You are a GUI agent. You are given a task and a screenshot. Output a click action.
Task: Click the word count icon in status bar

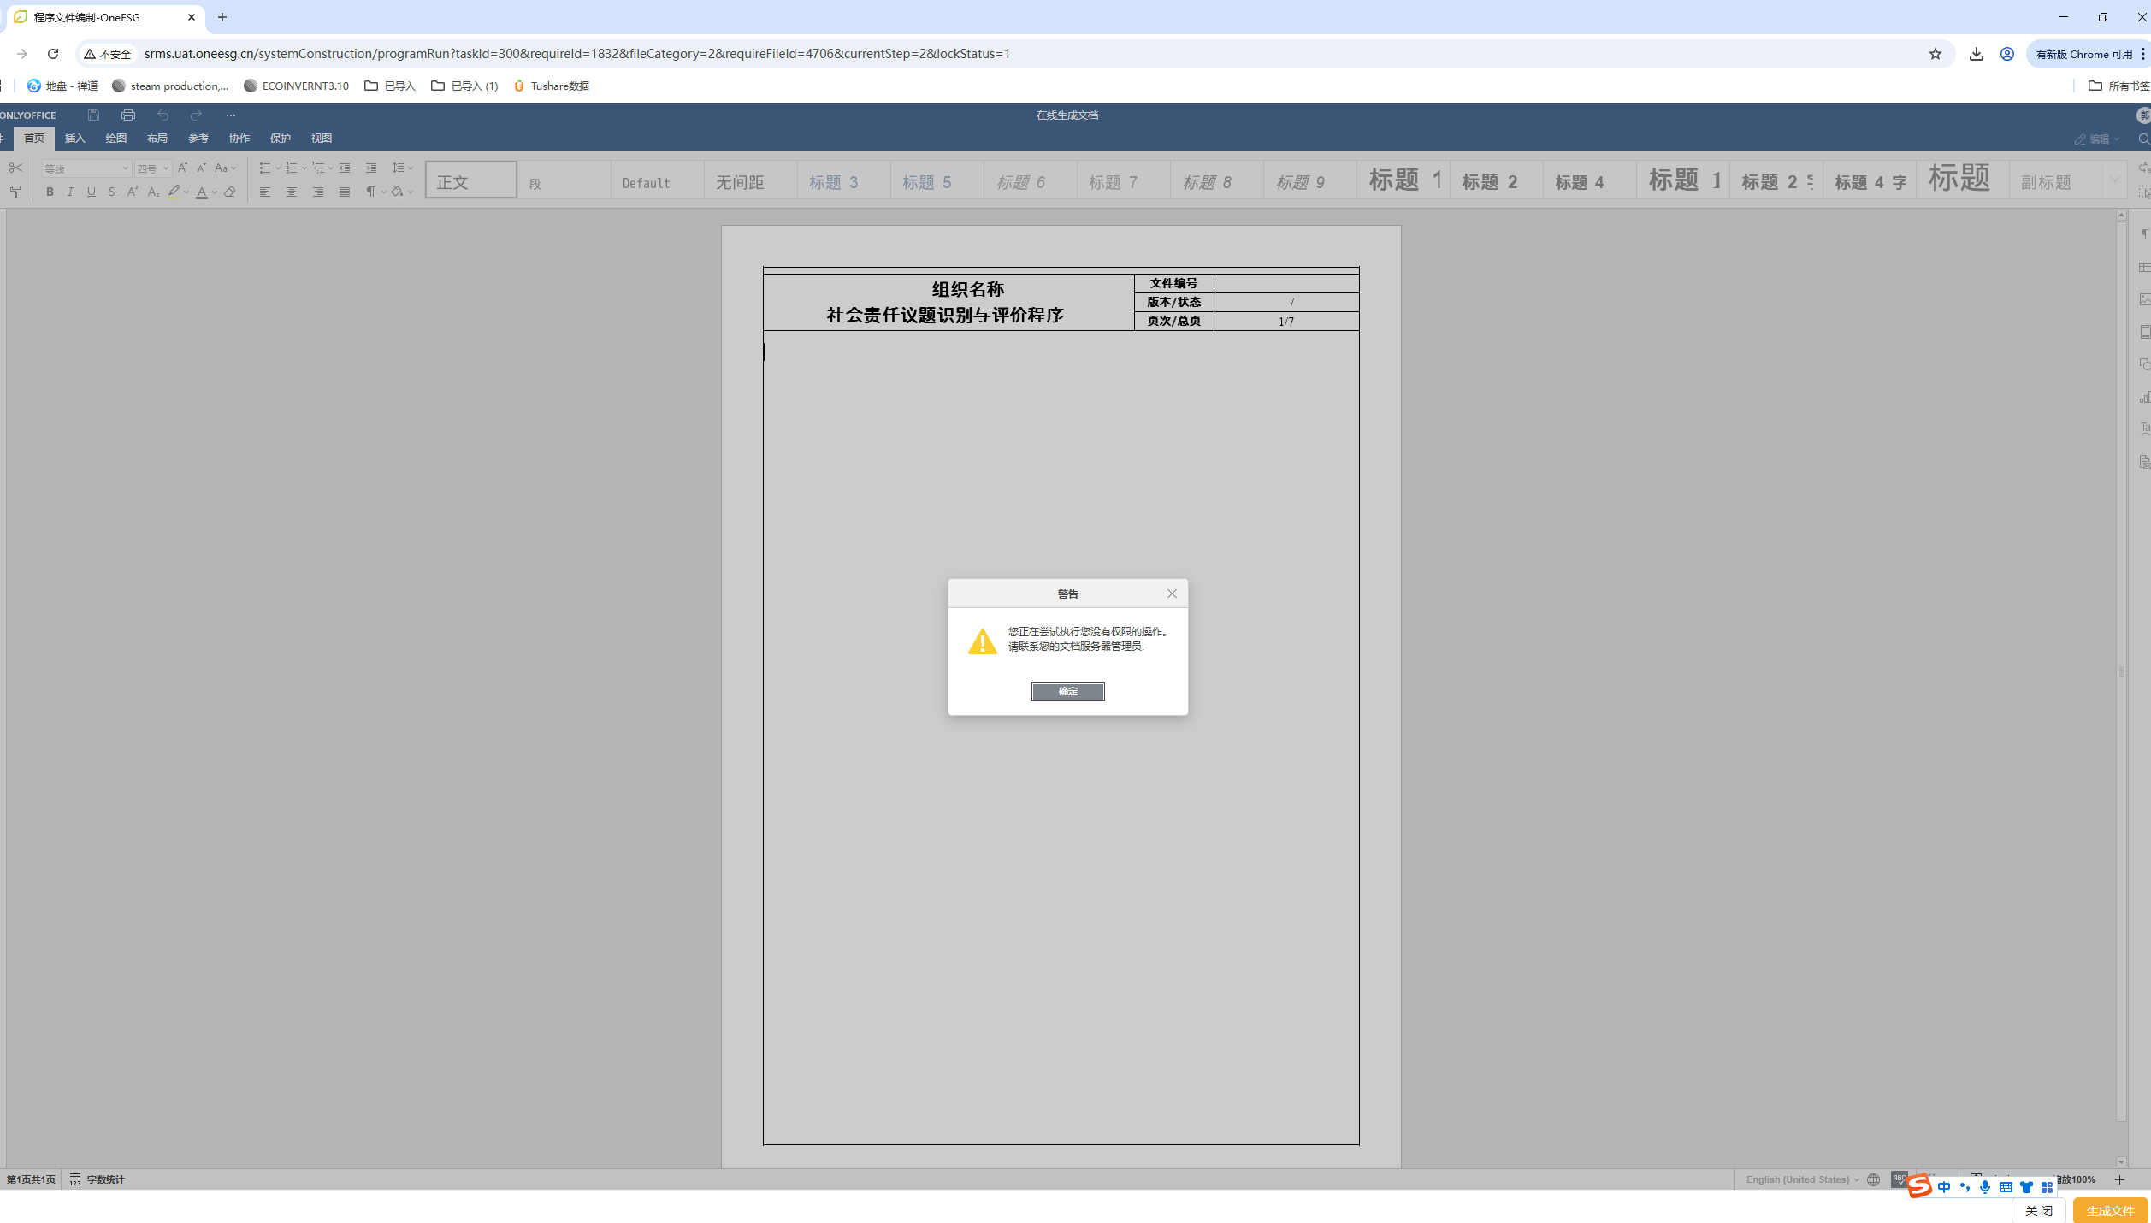75,1179
